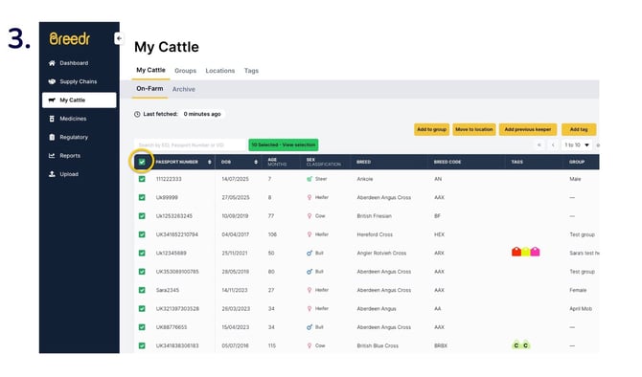Click the yellow tag in row Uk12345689
The height and width of the screenshot is (377, 642).
[526, 252]
